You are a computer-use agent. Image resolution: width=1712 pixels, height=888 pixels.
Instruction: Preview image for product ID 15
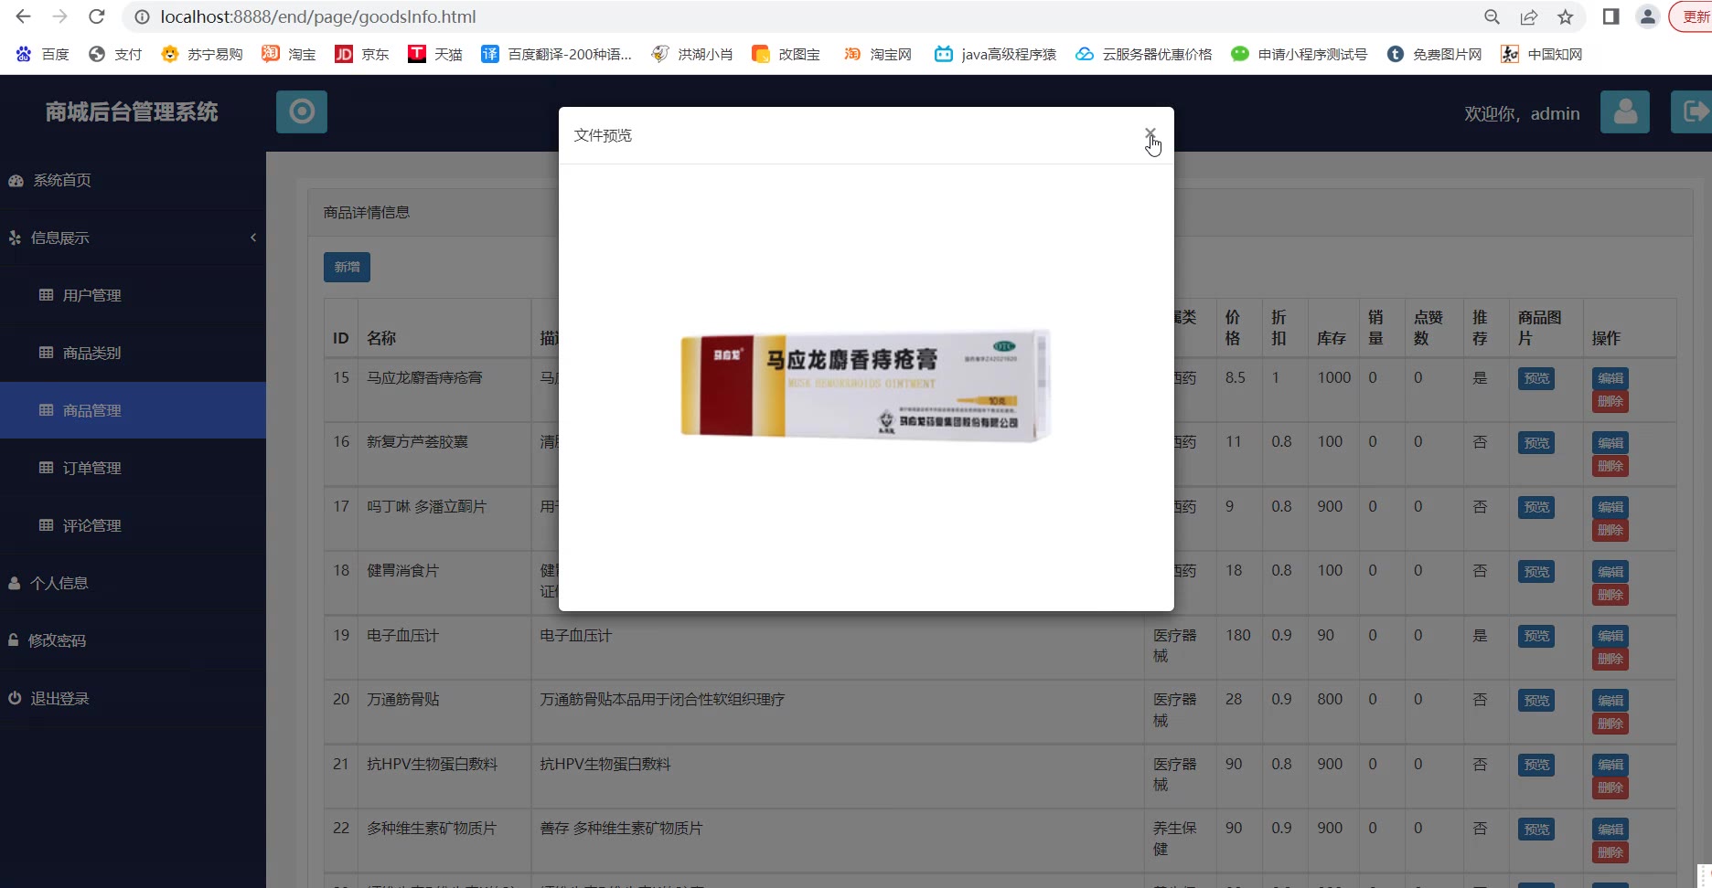1536,378
